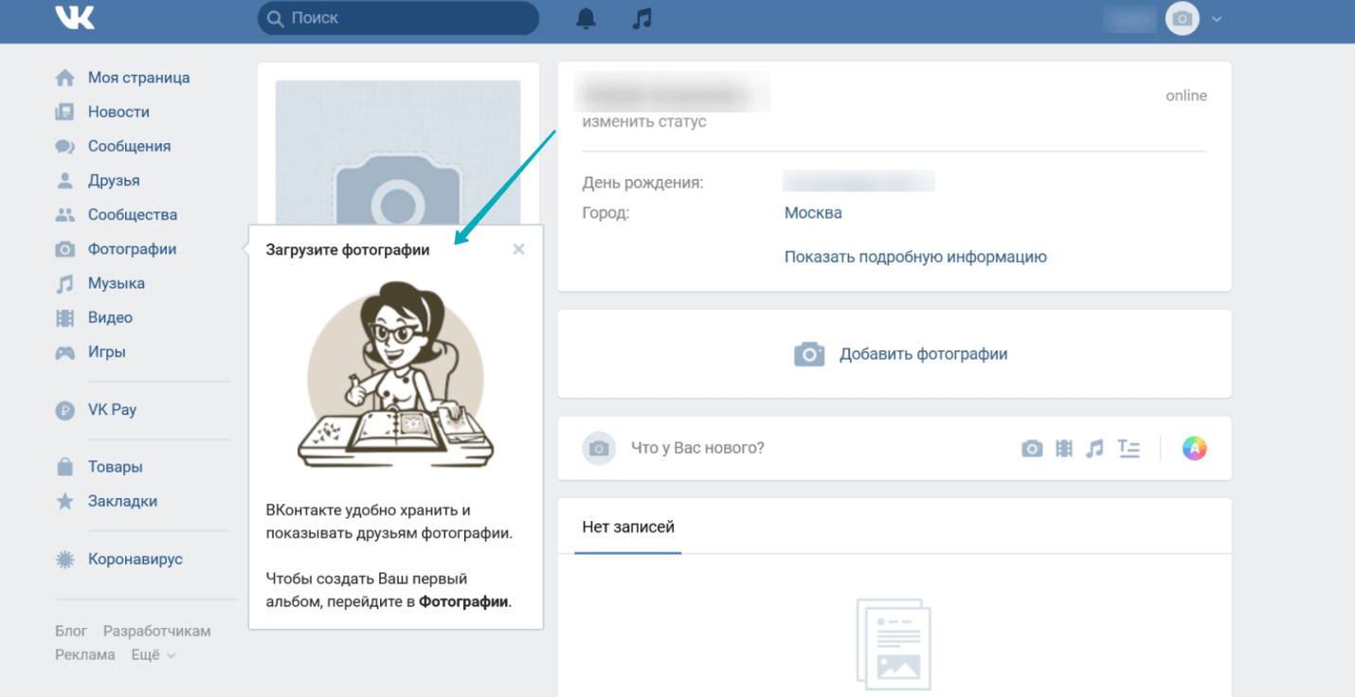The height and width of the screenshot is (697, 1355).
Task: Attach a video to the new post
Action: (x=1064, y=449)
